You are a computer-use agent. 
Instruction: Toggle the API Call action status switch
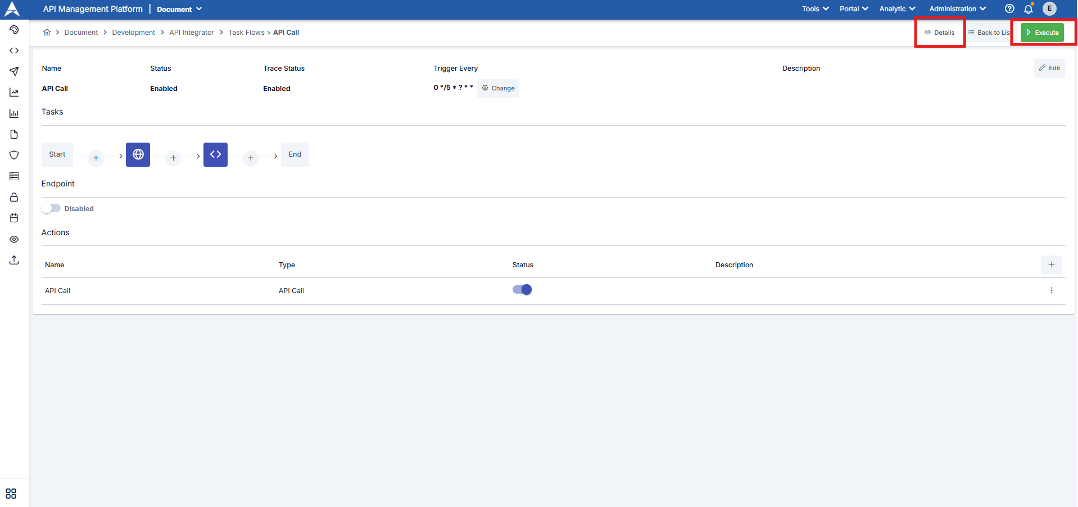coord(522,290)
